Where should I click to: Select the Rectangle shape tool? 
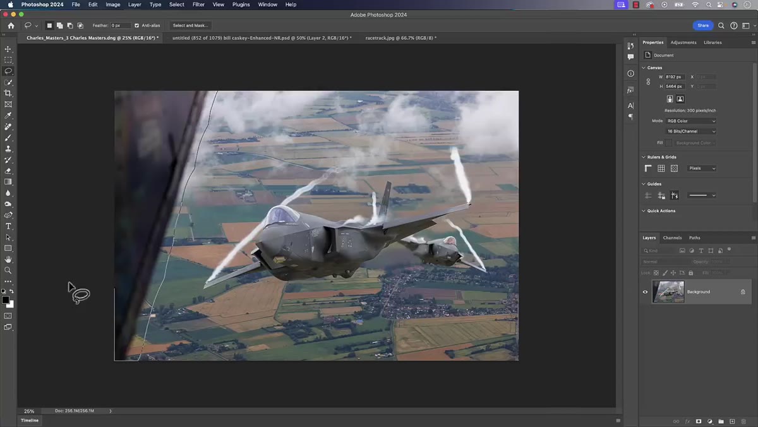coord(8,248)
